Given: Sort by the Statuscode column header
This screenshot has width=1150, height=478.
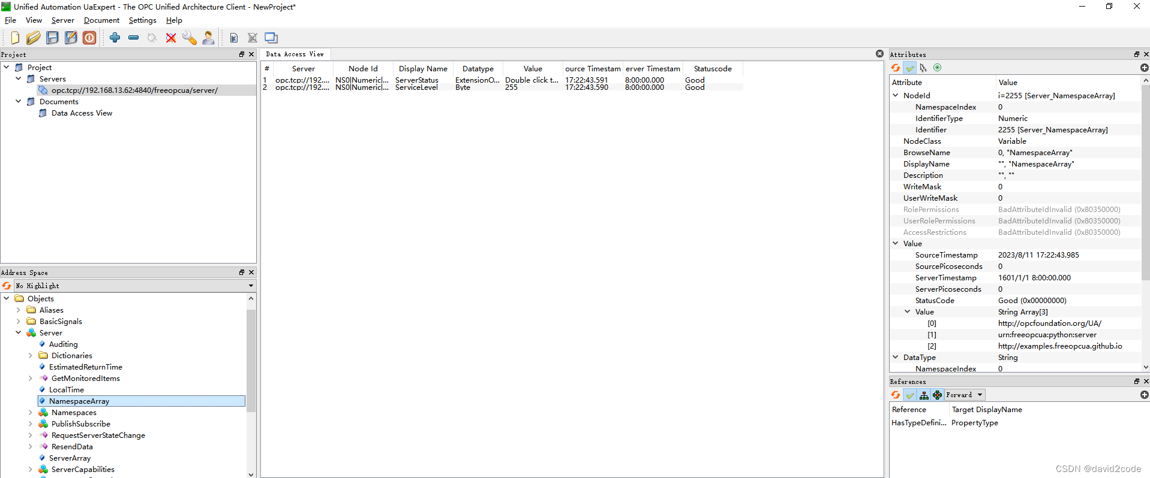Looking at the screenshot, I should pos(713,68).
